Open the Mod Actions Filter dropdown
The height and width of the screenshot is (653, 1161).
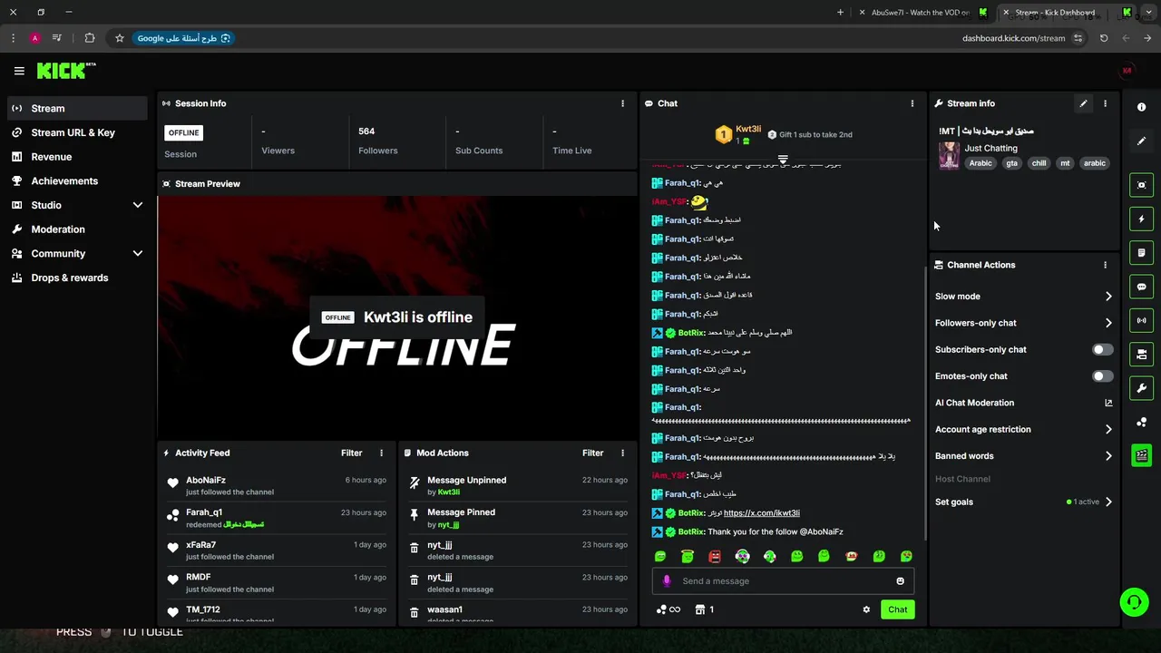click(x=592, y=453)
